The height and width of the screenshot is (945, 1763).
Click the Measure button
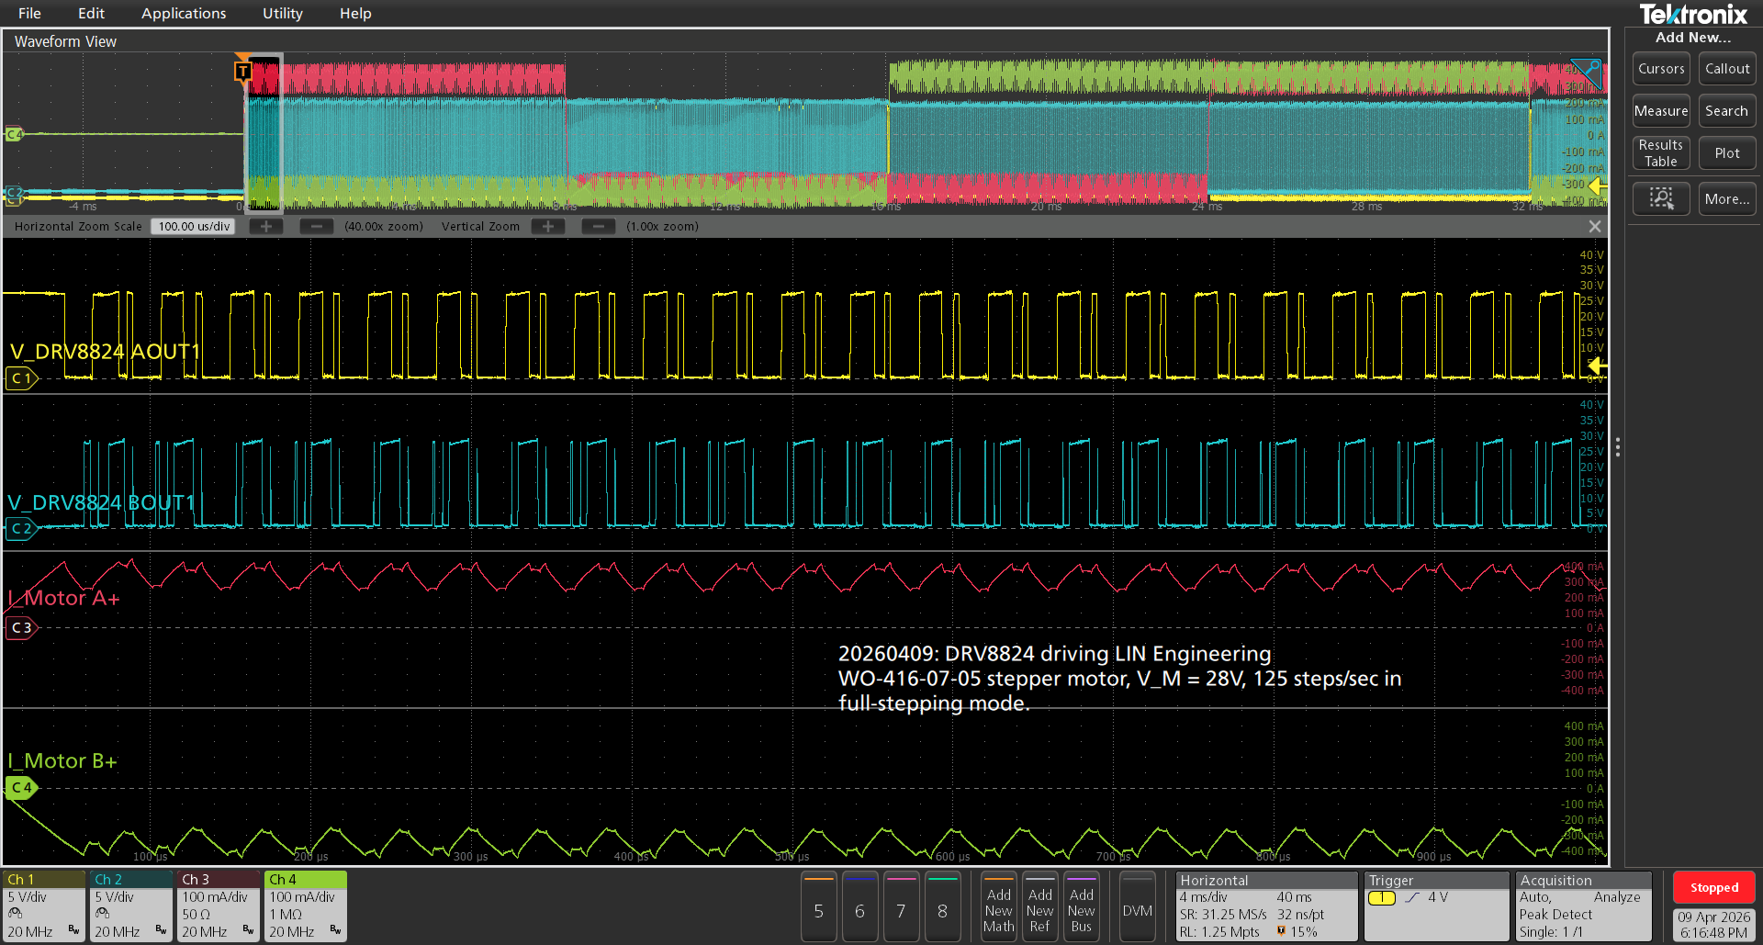(1661, 111)
